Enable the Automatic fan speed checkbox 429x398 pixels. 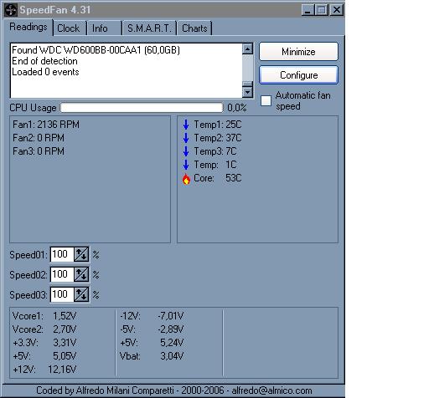(x=266, y=100)
